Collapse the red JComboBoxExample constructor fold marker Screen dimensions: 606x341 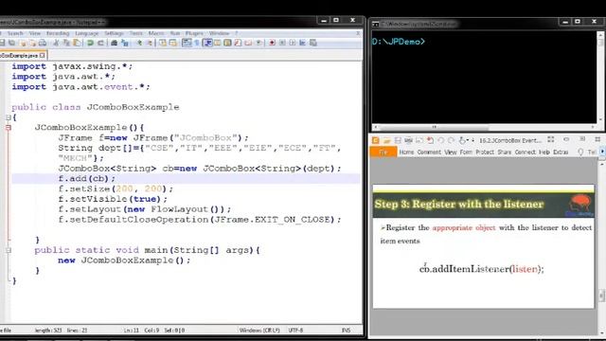(x=9, y=127)
